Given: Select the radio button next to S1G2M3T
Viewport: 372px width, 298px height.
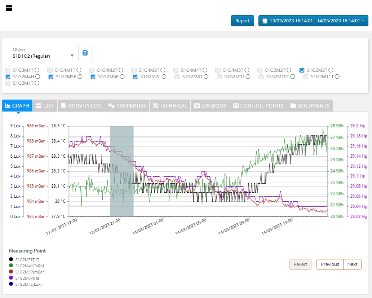Looking at the screenshot, I should pyautogui.click(x=331, y=70).
